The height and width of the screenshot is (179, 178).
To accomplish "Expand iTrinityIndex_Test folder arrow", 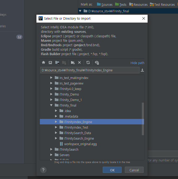I will click(56, 127).
